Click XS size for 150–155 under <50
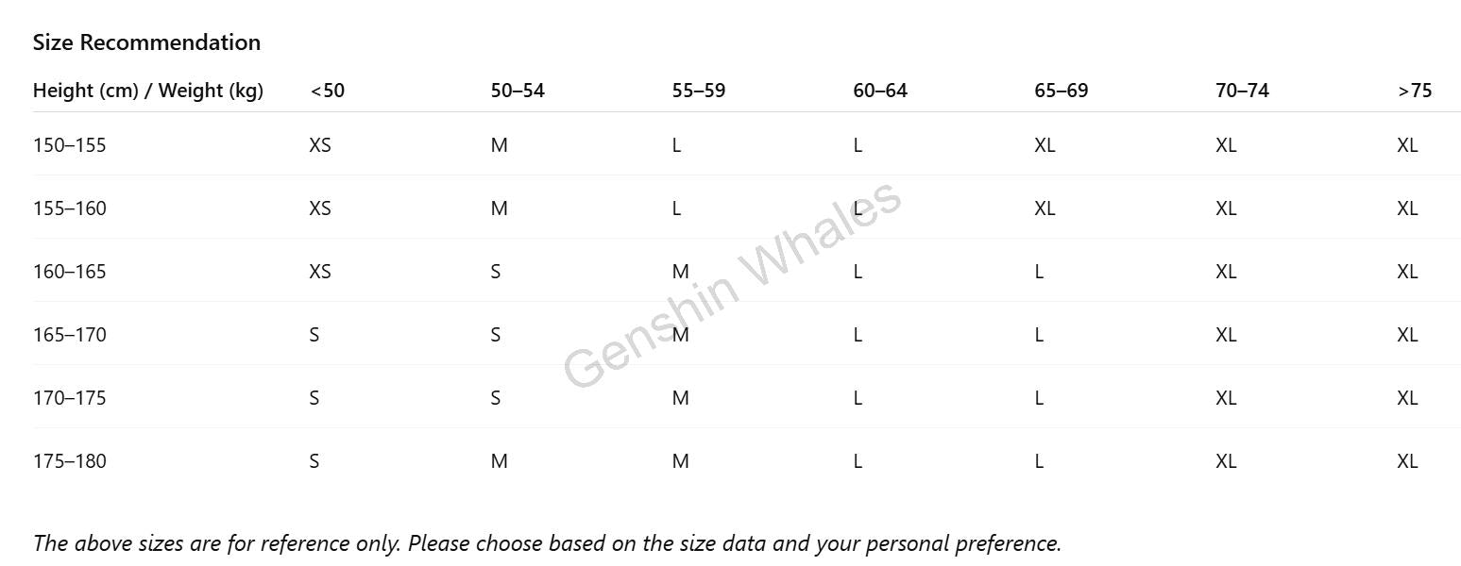 pyautogui.click(x=320, y=145)
